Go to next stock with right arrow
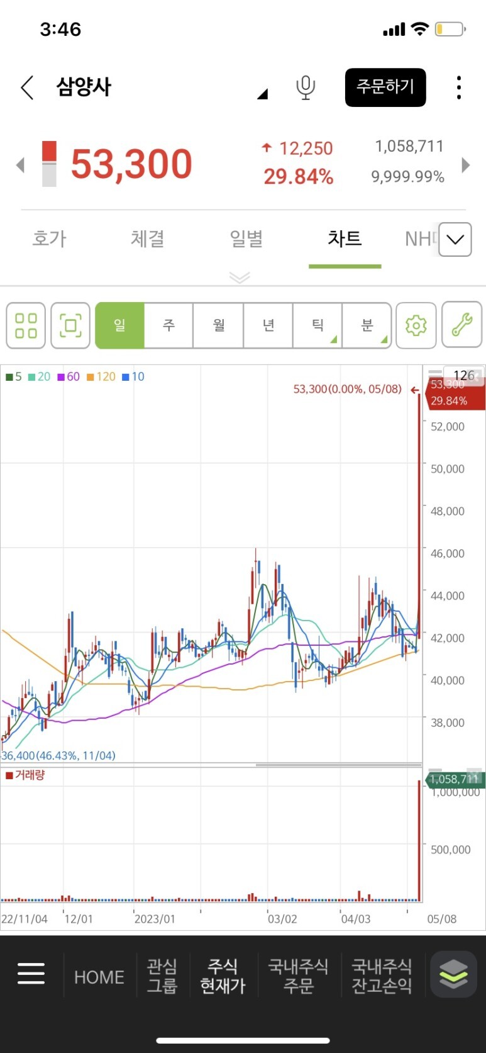 tap(465, 165)
